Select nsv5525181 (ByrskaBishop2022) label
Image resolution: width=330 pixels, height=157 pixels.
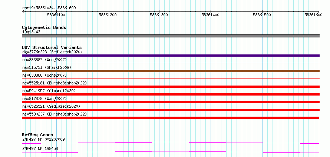point(55,83)
